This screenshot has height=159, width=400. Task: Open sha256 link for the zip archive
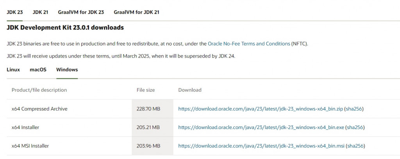pos(354,109)
